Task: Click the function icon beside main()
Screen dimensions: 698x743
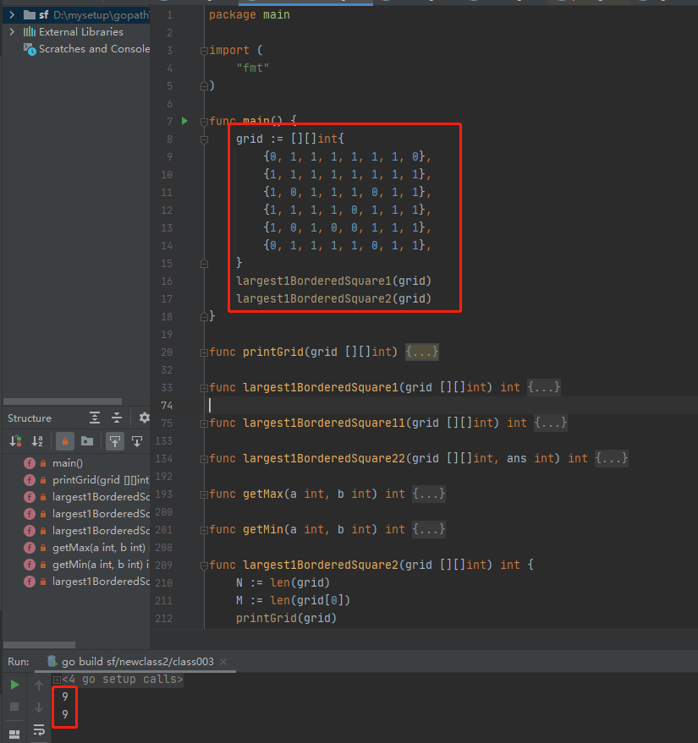Action: (30, 463)
